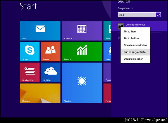Open the SkyDrive tile
This screenshot has width=168, height=123.
(x=51, y=72)
